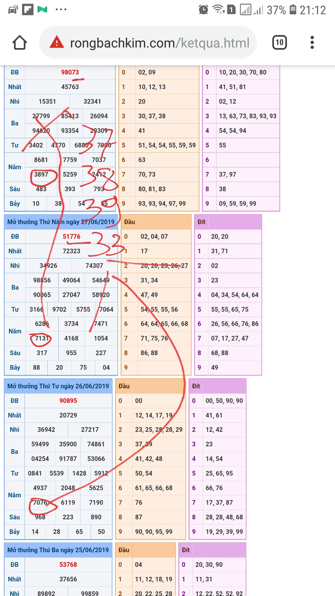Tap the rongbachkim.com URL address bar
The height and width of the screenshot is (596, 335).
click(x=159, y=43)
